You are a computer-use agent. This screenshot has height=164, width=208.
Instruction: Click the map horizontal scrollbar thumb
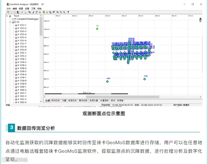122,97
